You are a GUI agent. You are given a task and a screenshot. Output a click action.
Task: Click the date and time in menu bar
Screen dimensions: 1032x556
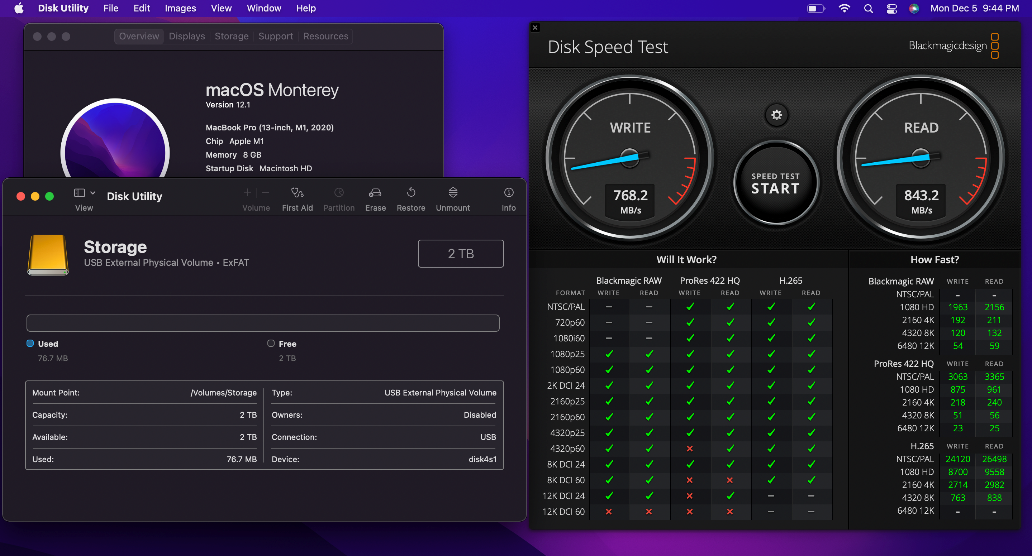[974, 8]
